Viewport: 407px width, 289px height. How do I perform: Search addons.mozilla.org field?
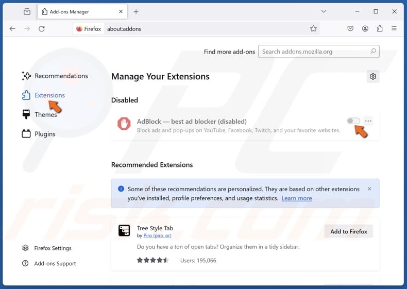pos(319,52)
